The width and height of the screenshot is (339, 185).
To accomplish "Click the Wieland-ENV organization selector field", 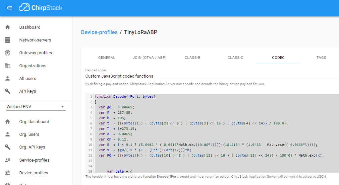I will 36,107.
